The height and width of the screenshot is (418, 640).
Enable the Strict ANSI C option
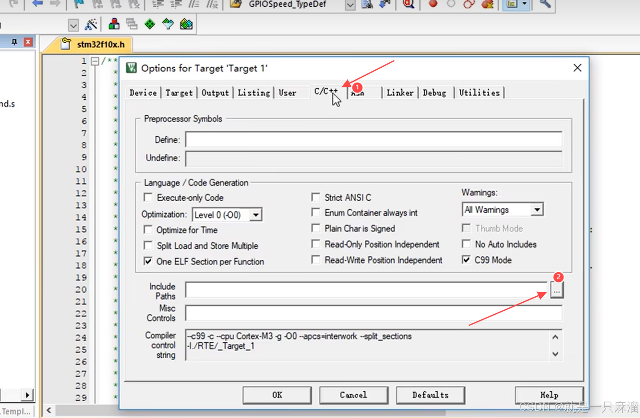click(x=316, y=197)
